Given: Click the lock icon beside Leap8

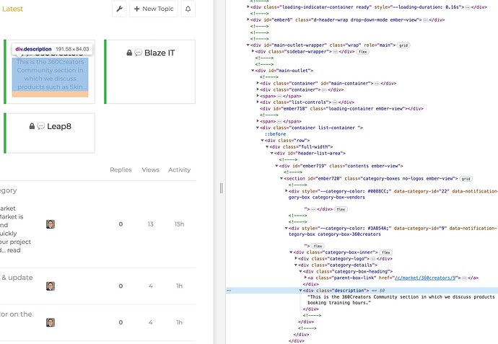Looking at the screenshot, I should click(32, 126).
